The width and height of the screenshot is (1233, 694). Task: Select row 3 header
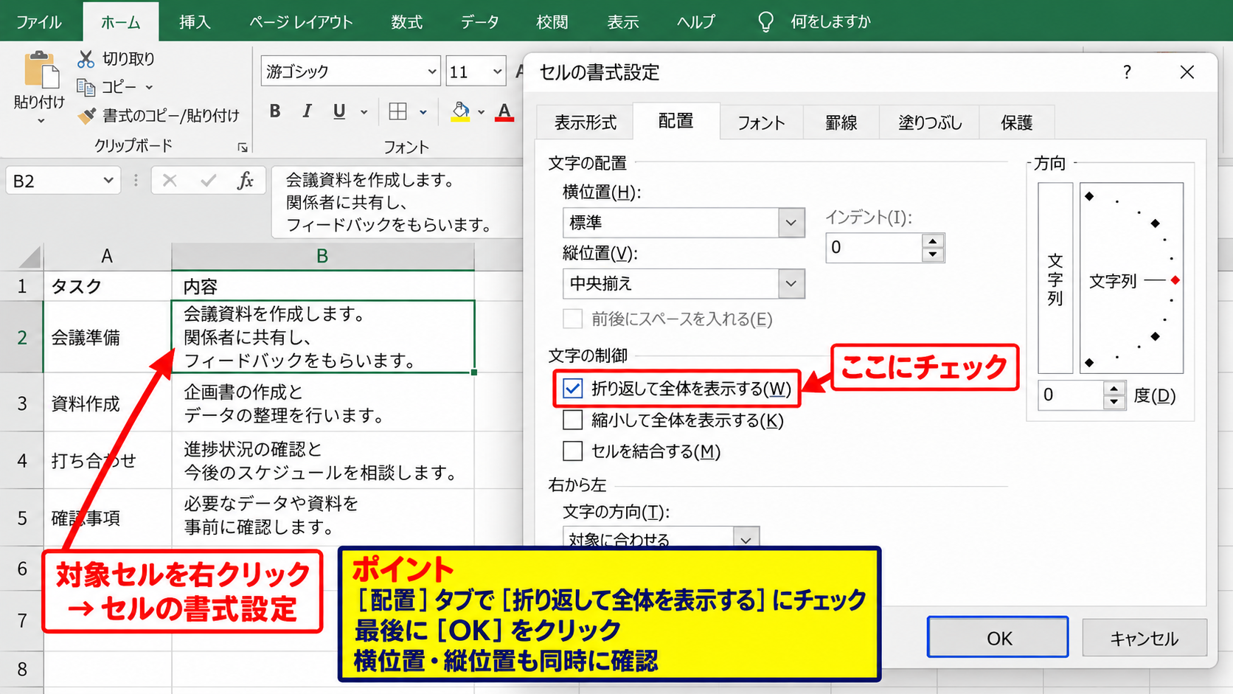pyautogui.click(x=22, y=403)
